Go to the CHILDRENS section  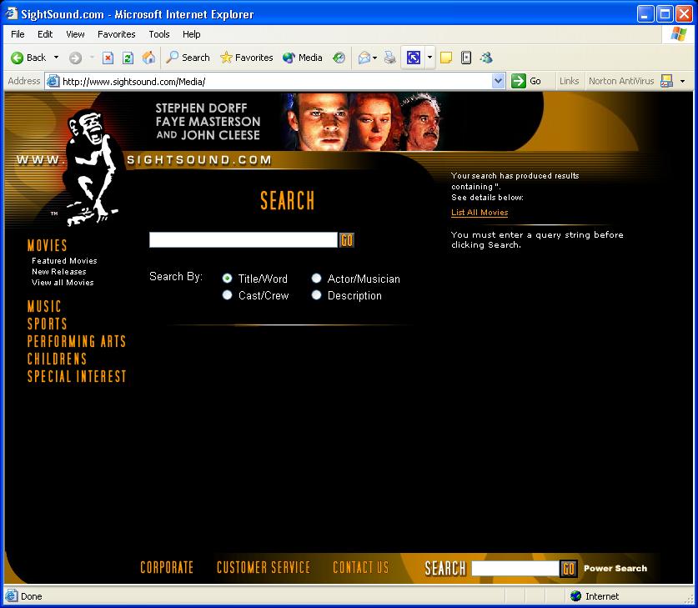pos(57,359)
